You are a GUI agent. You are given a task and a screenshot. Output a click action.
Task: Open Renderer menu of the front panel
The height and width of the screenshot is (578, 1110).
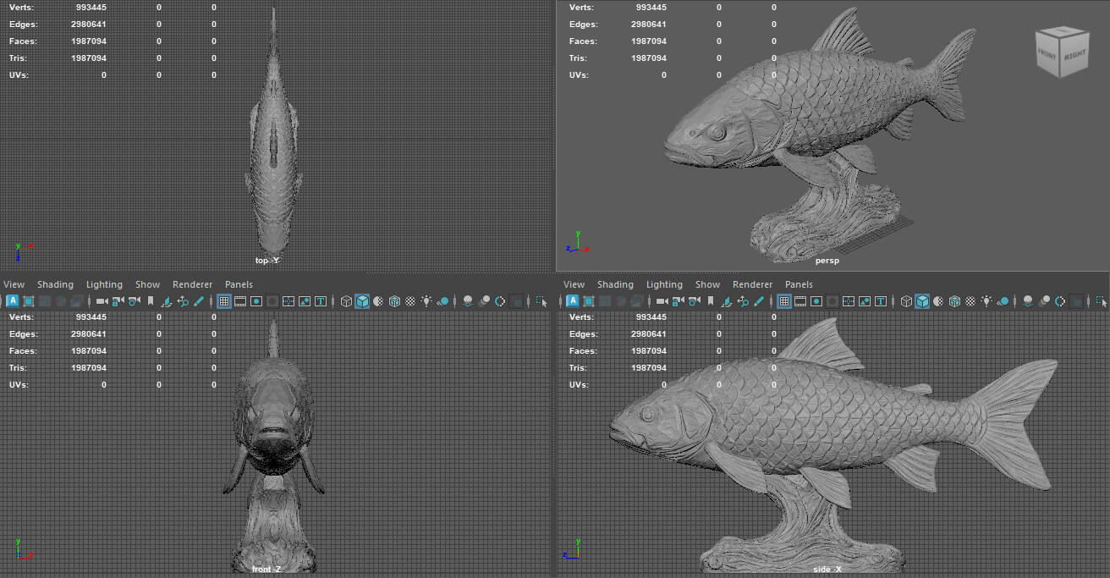(192, 284)
